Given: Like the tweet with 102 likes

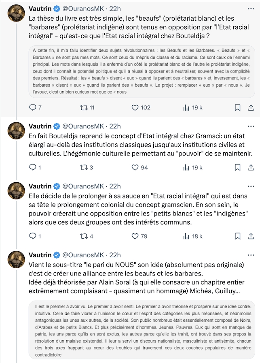Looking at the screenshot, I should [x=141, y=107].
